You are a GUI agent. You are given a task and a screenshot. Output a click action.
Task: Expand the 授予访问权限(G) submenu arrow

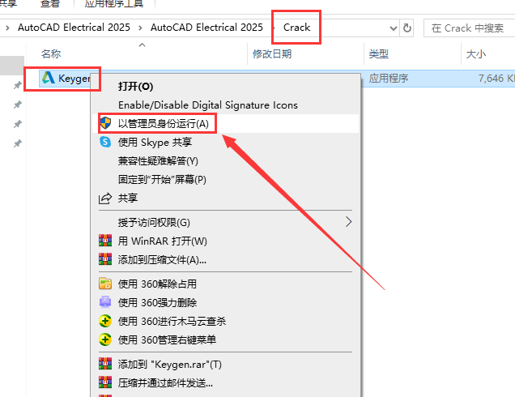pyautogui.click(x=349, y=221)
